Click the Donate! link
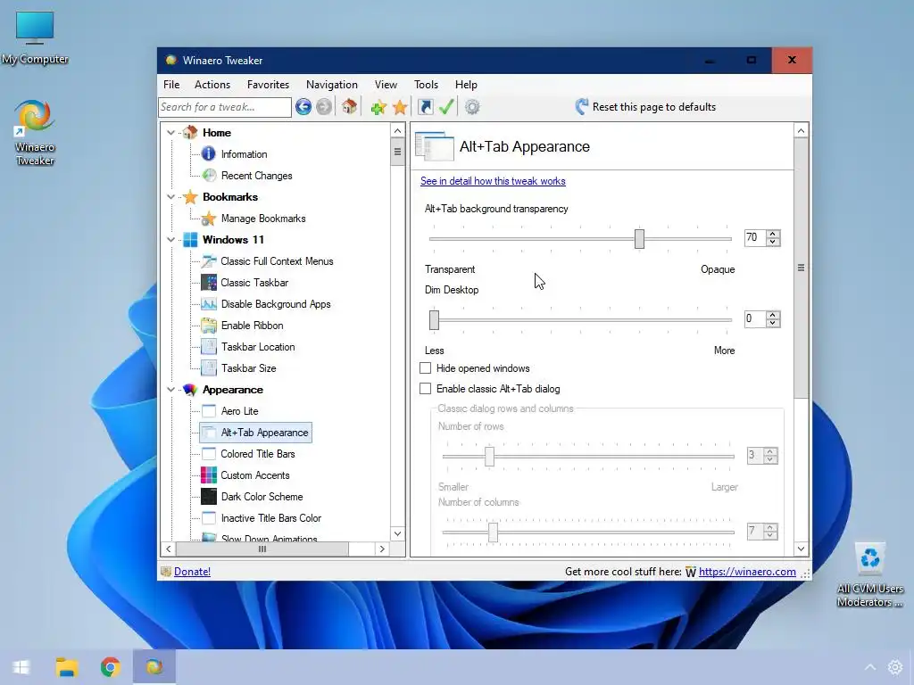914x685 pixels. pyautogui.click(x=192, y=572)
